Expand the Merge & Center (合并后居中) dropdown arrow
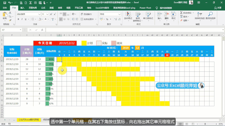Screen dimensions: 225x126 point(96,19)
